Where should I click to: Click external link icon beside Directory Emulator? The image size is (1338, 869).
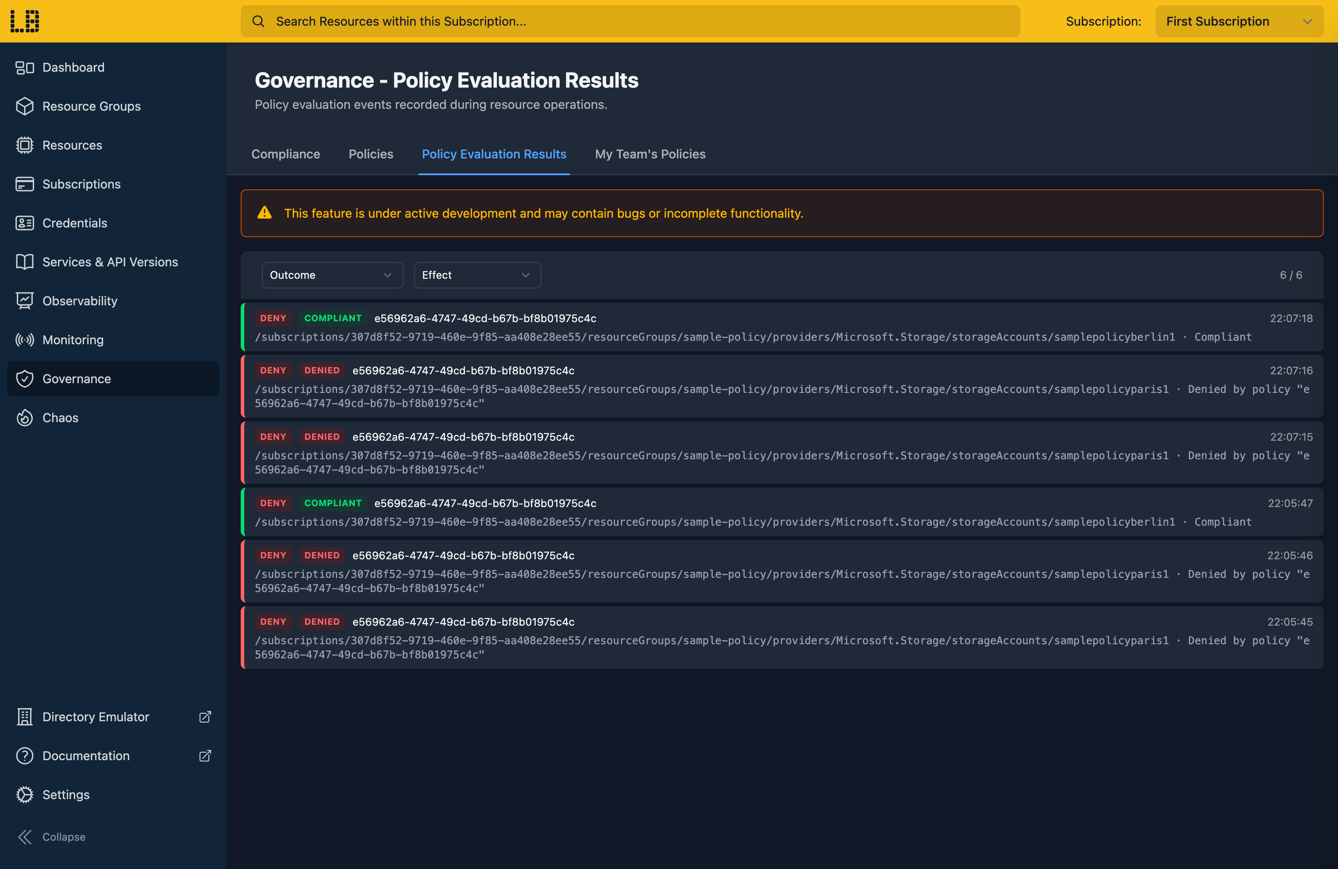point(205,717)
